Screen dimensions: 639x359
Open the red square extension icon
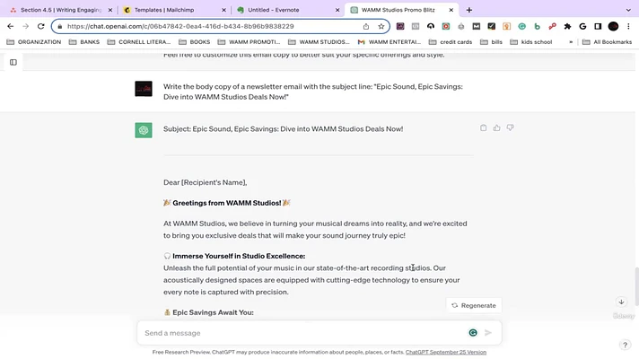[x=446, y=27]
